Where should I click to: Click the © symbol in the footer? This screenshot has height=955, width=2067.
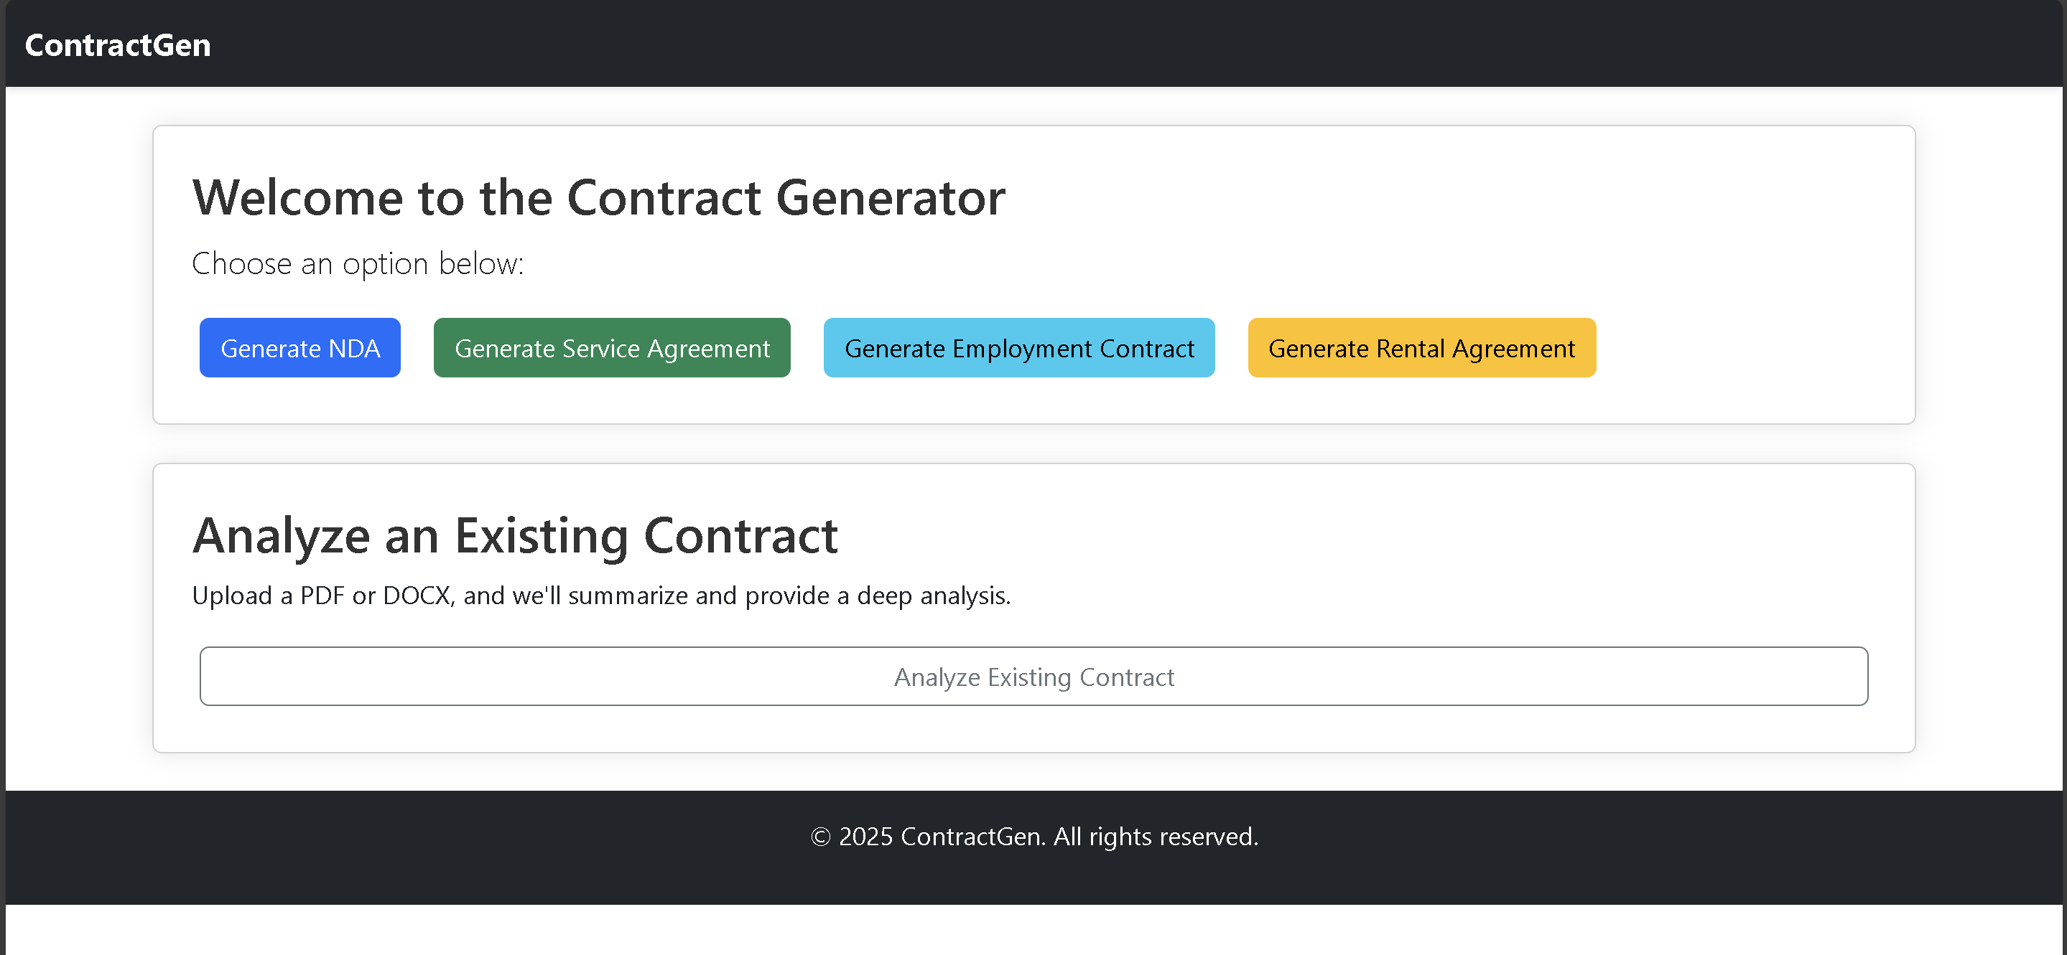(x=820, y=837)
